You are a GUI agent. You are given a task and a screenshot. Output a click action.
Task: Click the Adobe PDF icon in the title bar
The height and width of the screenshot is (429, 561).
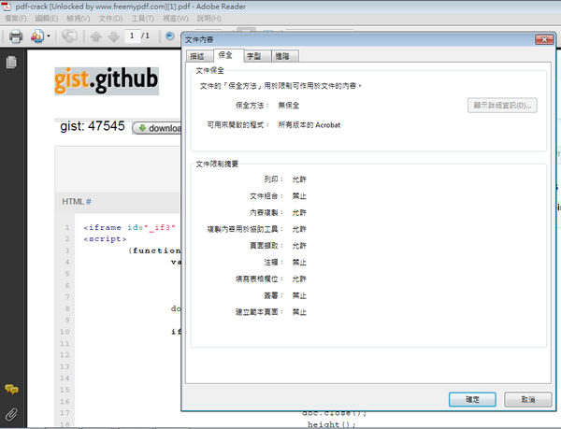[x=7, y=7]
